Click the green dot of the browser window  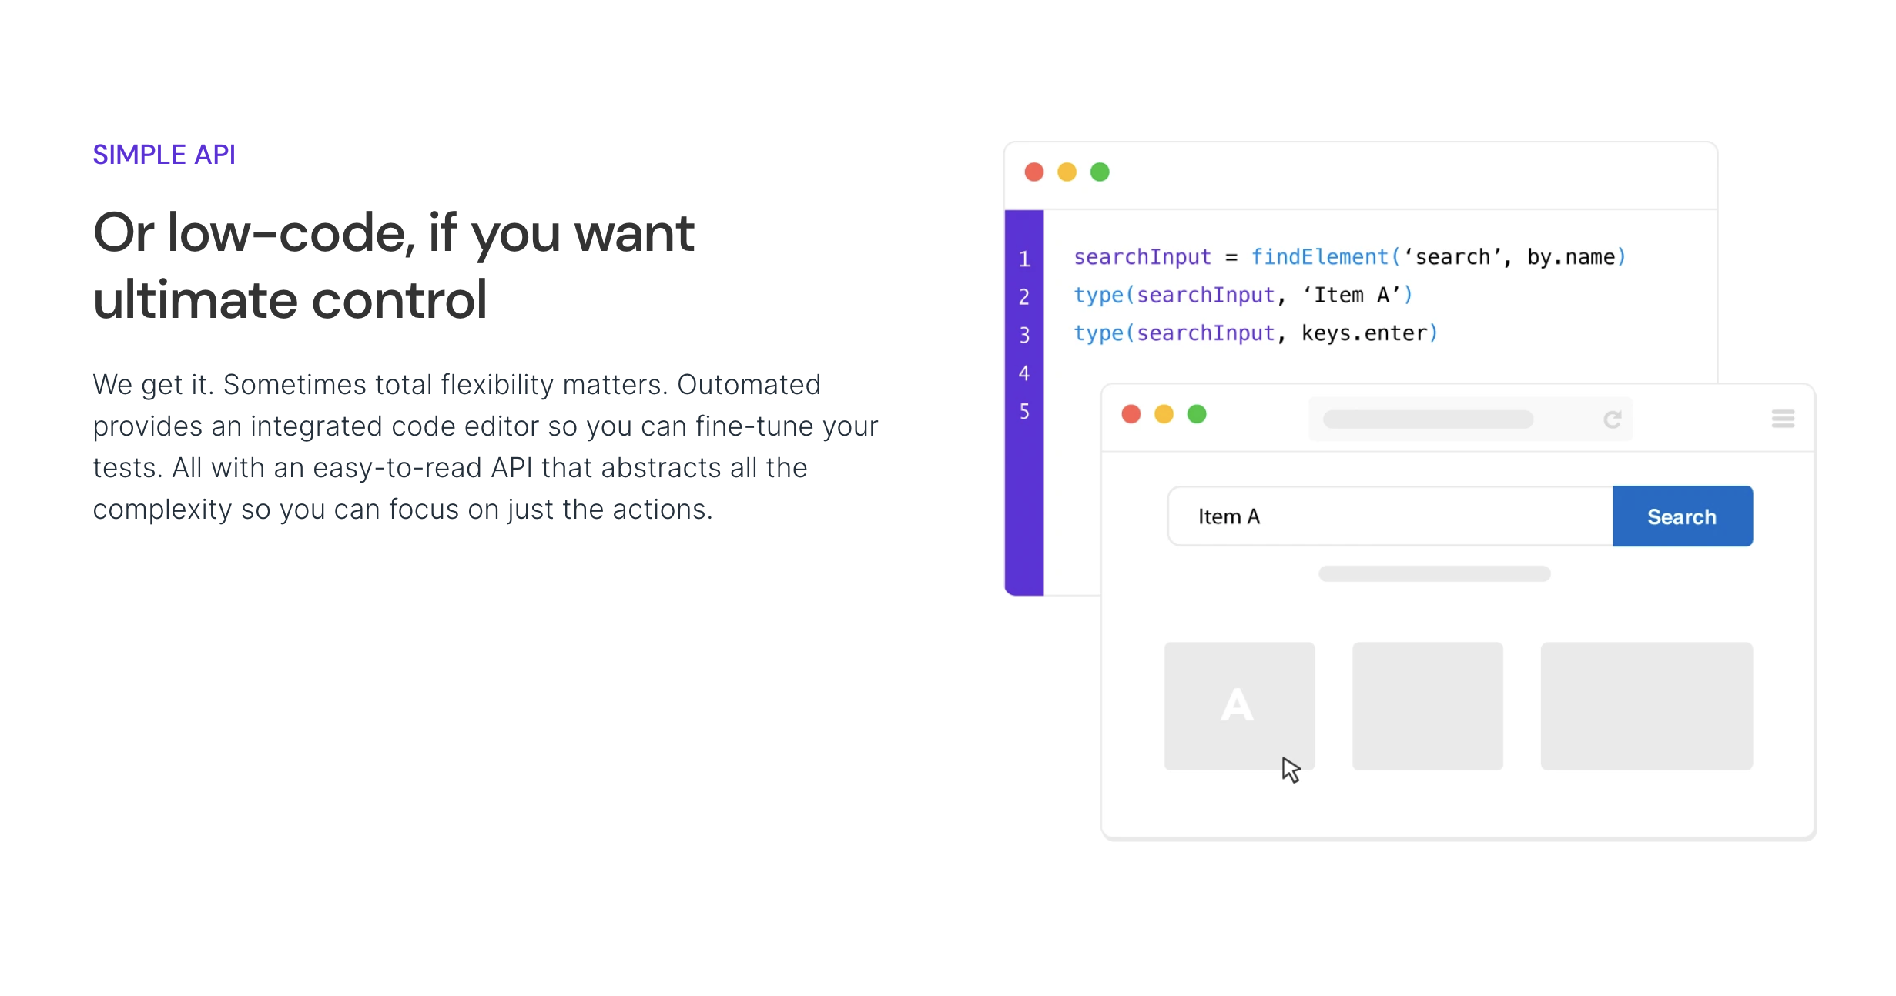1197,414
